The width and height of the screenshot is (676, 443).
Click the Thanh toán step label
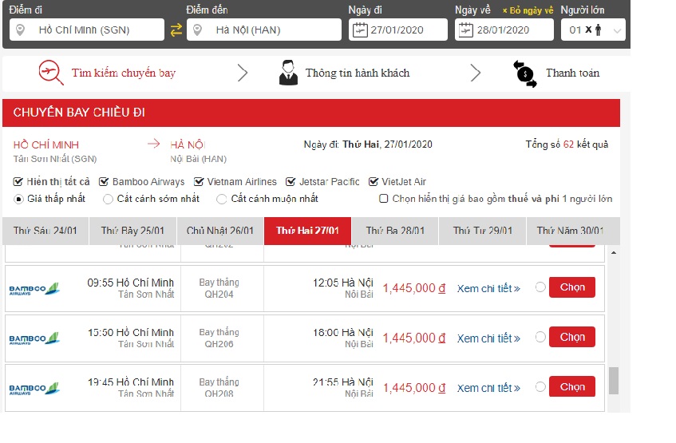pyautogui.click(x=572, y=73)
